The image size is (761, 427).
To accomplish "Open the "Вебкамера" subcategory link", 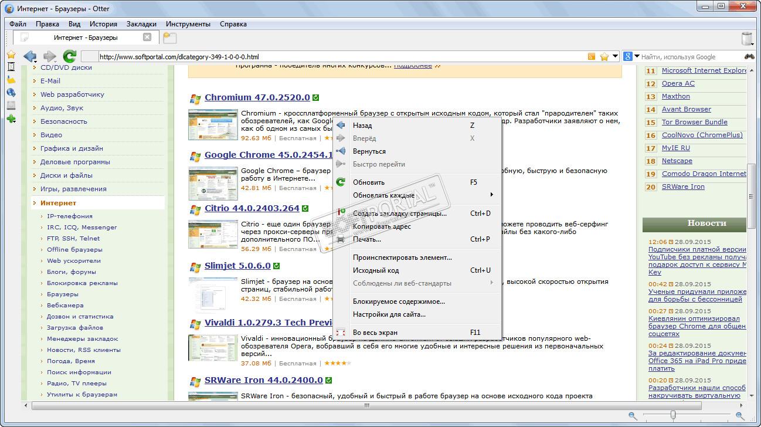I will (65, 306).
